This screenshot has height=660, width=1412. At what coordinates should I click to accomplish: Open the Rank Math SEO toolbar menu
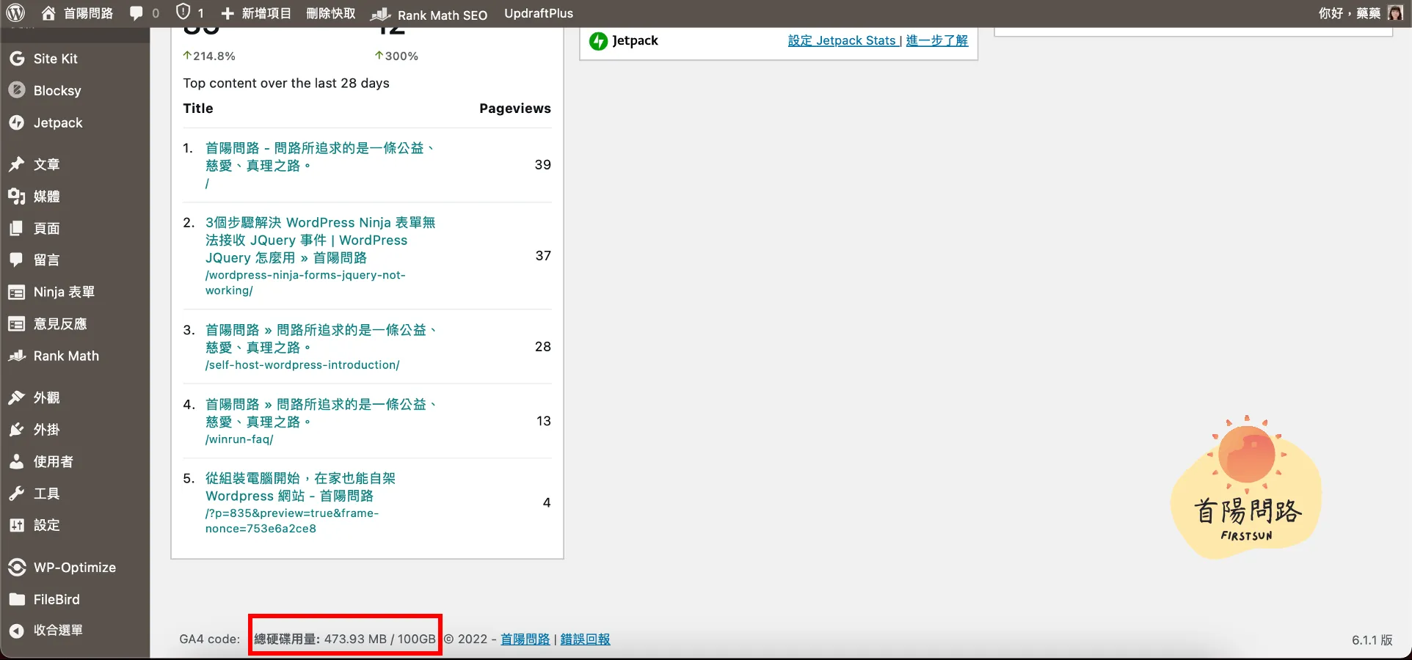pos(430,15)
